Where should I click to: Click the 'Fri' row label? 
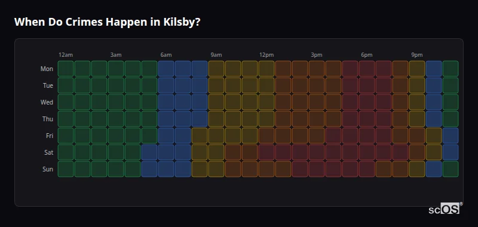pos(50,136)
